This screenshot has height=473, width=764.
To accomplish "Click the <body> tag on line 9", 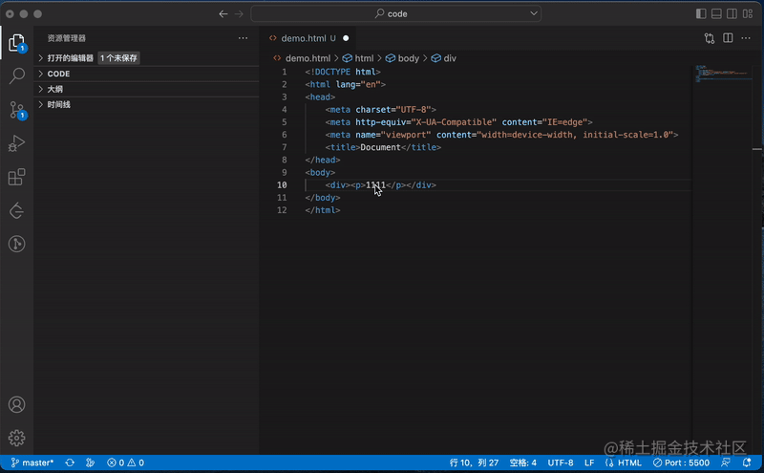I will tap(320, 173).
